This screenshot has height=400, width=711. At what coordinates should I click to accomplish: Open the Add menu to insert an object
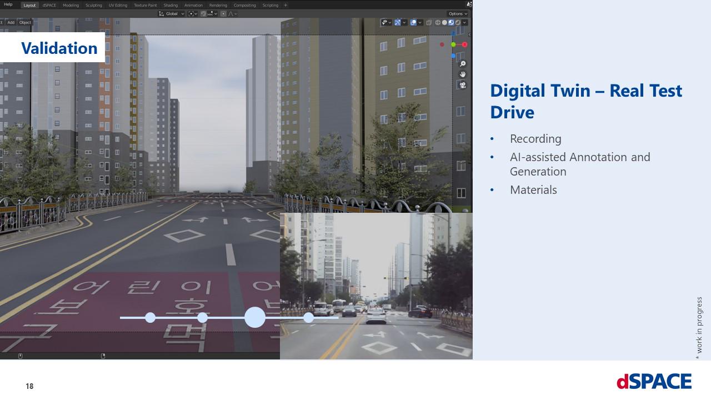click(11, 23)
